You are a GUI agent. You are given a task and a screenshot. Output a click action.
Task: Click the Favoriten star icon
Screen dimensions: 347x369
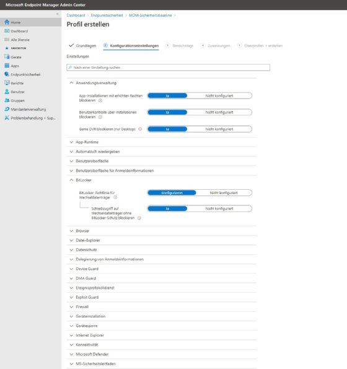(x=7, y=48)
